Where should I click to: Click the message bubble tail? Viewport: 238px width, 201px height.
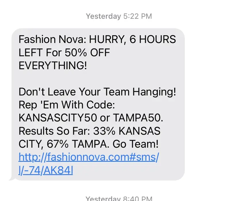coord(11,178)
